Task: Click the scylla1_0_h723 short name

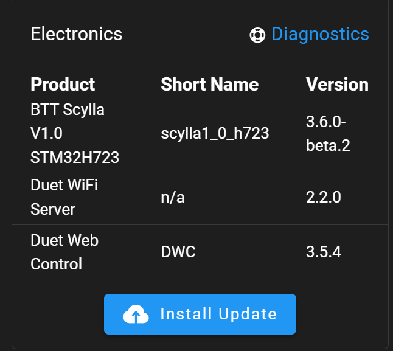Action: (x=215, y=133)
